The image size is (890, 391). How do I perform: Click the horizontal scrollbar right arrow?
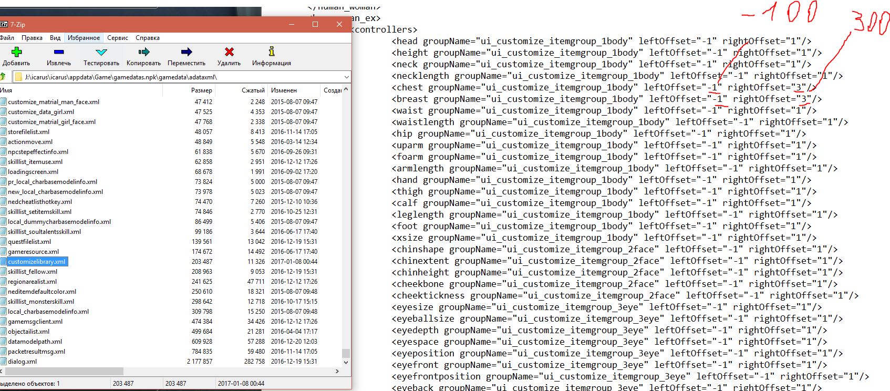tap(337, 371)
